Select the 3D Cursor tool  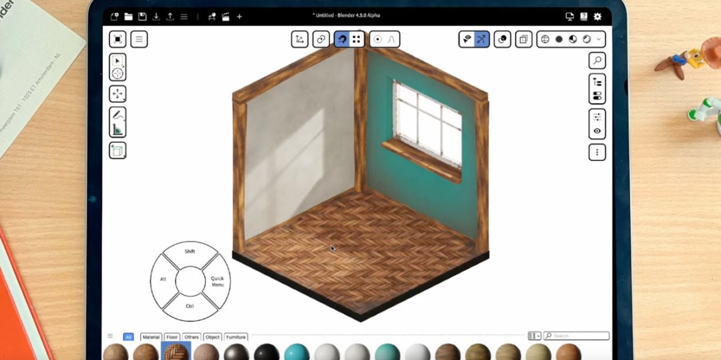118,73
